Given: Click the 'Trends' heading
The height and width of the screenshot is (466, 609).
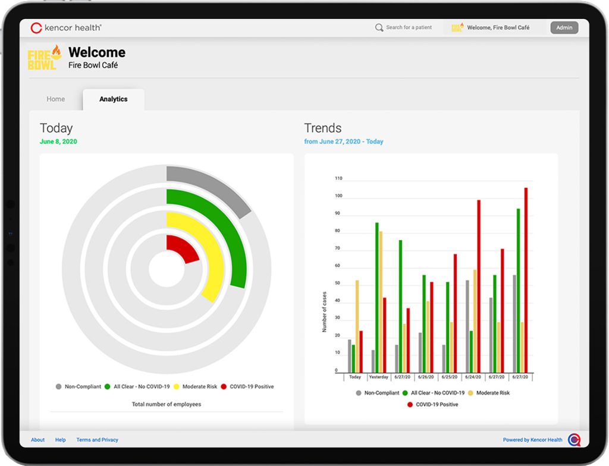Looking at the screenshot, I should (323, 128).
